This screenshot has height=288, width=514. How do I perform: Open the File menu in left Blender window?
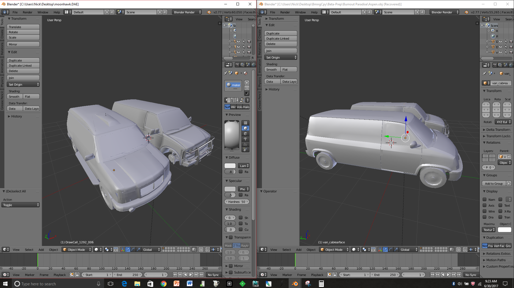coord(15,12)
